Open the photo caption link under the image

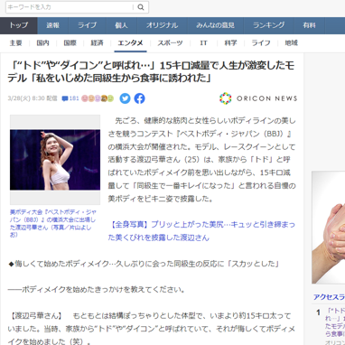53,223
